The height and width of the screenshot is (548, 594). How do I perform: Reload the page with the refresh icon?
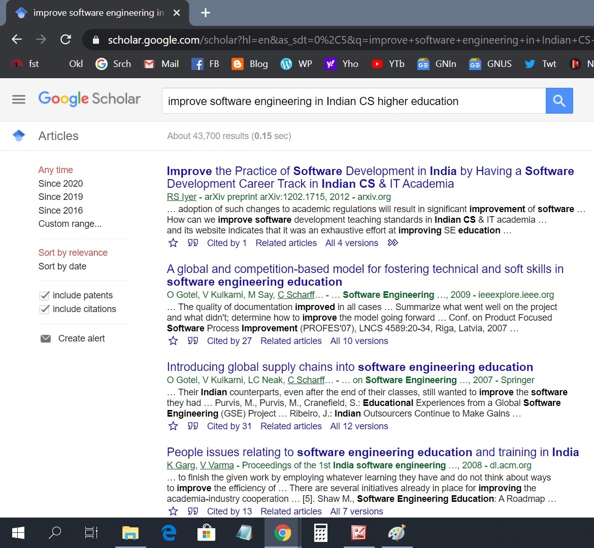coord(65,40)
